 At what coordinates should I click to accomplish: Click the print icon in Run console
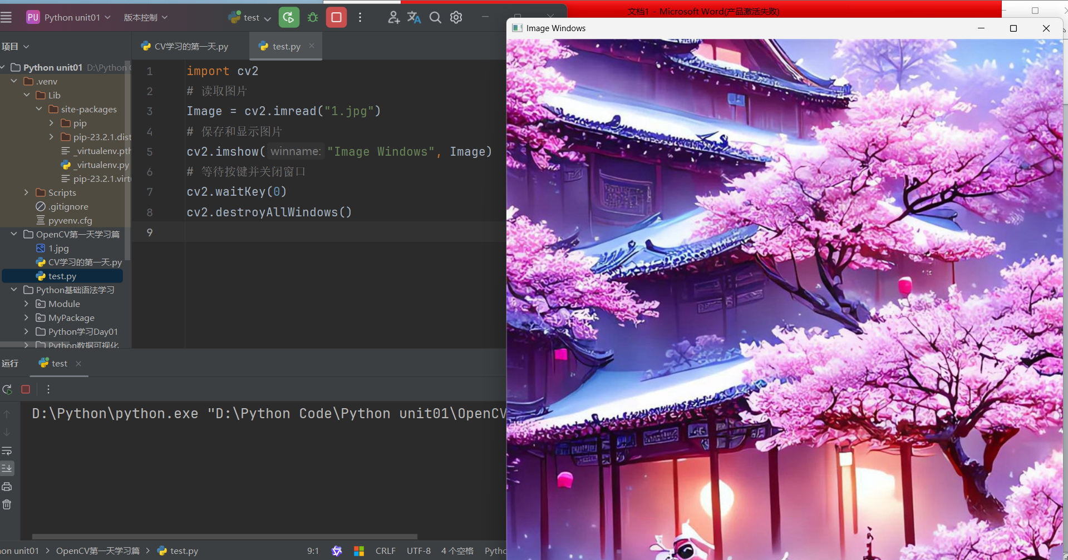pos(7,487)
